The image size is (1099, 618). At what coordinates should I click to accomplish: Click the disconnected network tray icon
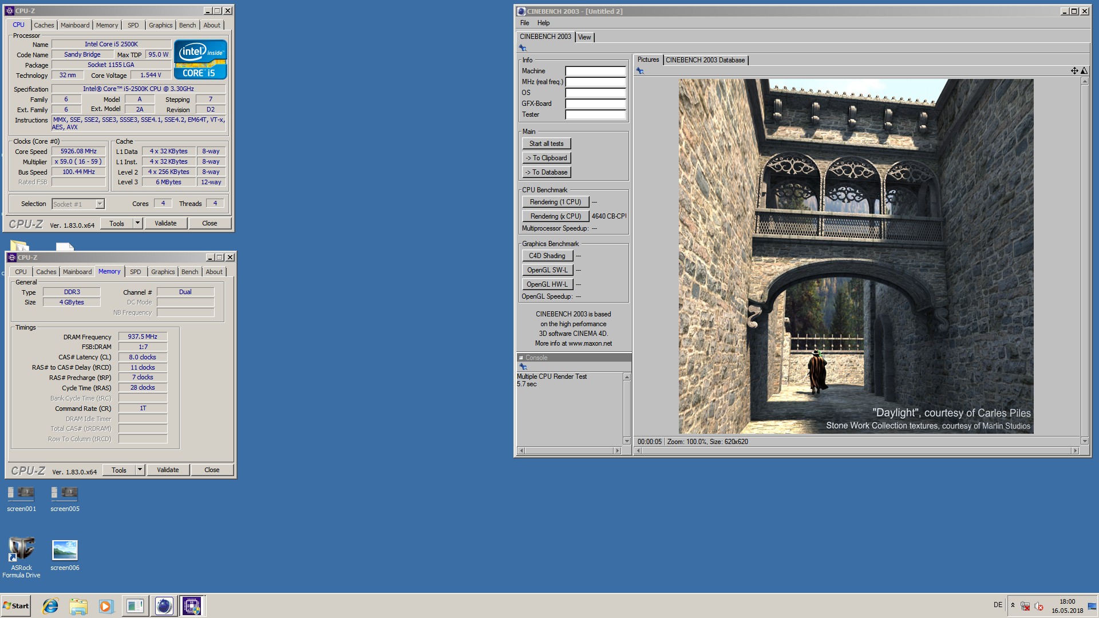tap(1025, 606)
